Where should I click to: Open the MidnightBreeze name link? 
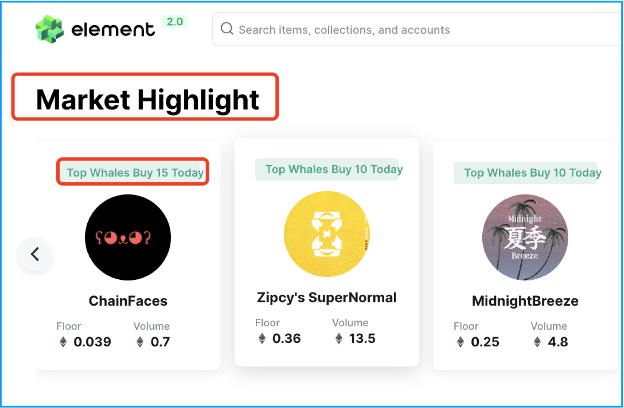pyautogui.click(x=525, y=301)
